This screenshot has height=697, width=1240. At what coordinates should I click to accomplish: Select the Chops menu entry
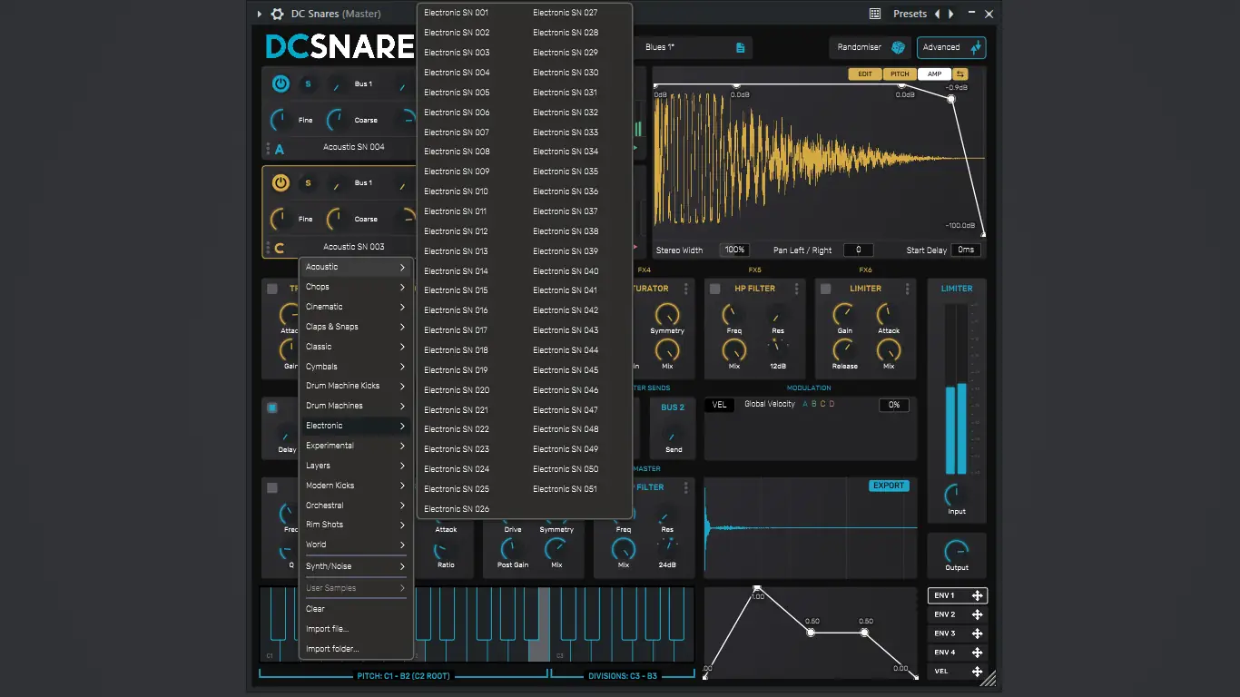click(356, 287)
